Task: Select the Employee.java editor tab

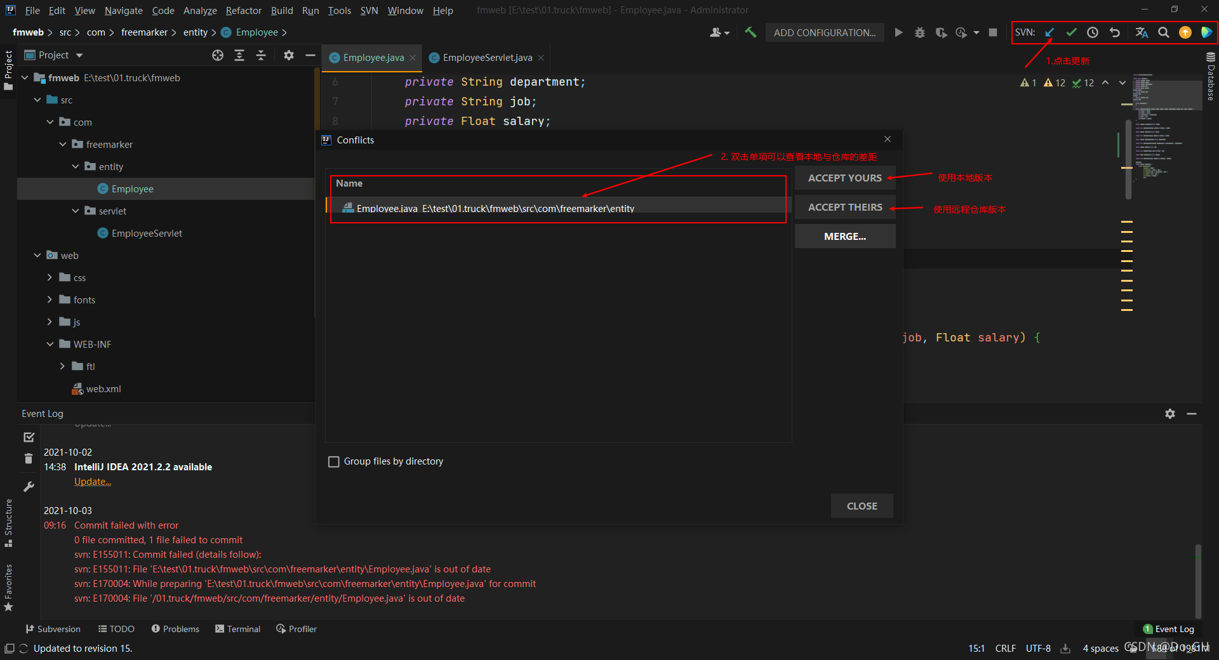Action: point(373,58)
